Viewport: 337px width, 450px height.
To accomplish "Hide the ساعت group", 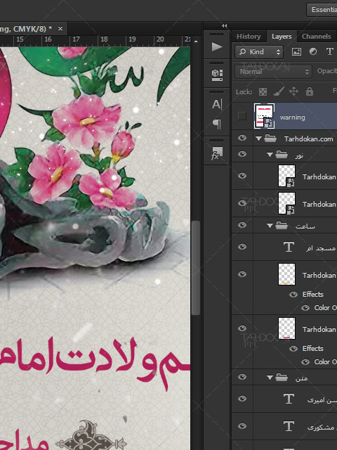I will 242,225.
